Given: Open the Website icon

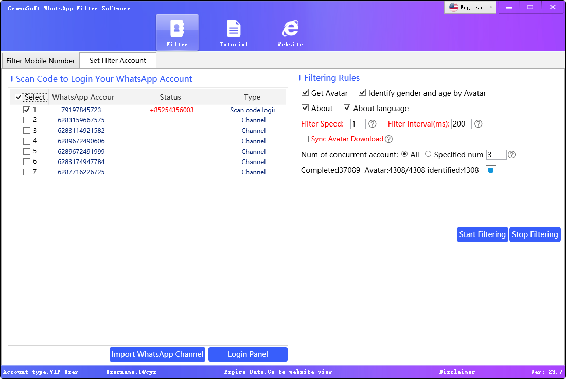Looking at the screenshot, I should click(x=290, y=32).
